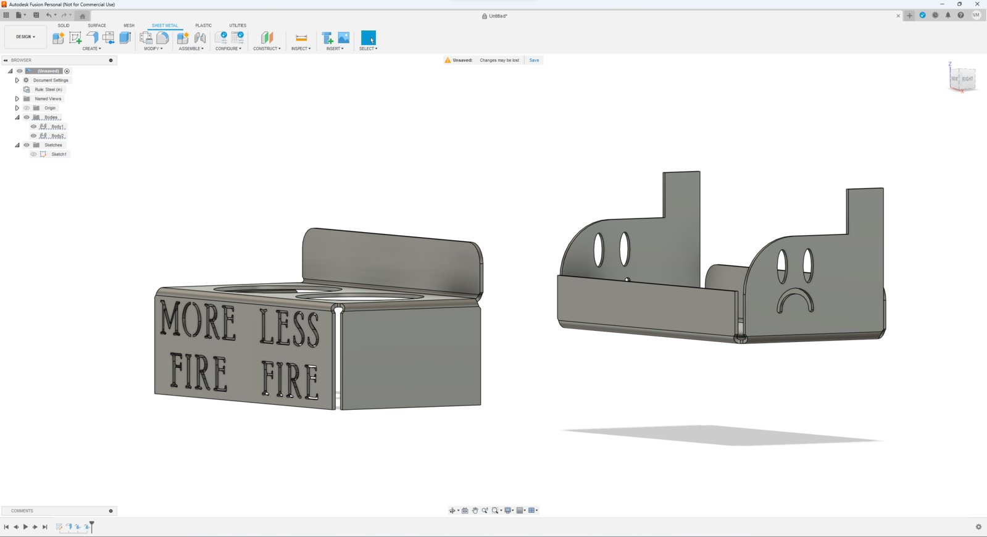987x537 pixels.
Task: Activate the Zoom magnifier tool
Action: (x=485, y=510)
